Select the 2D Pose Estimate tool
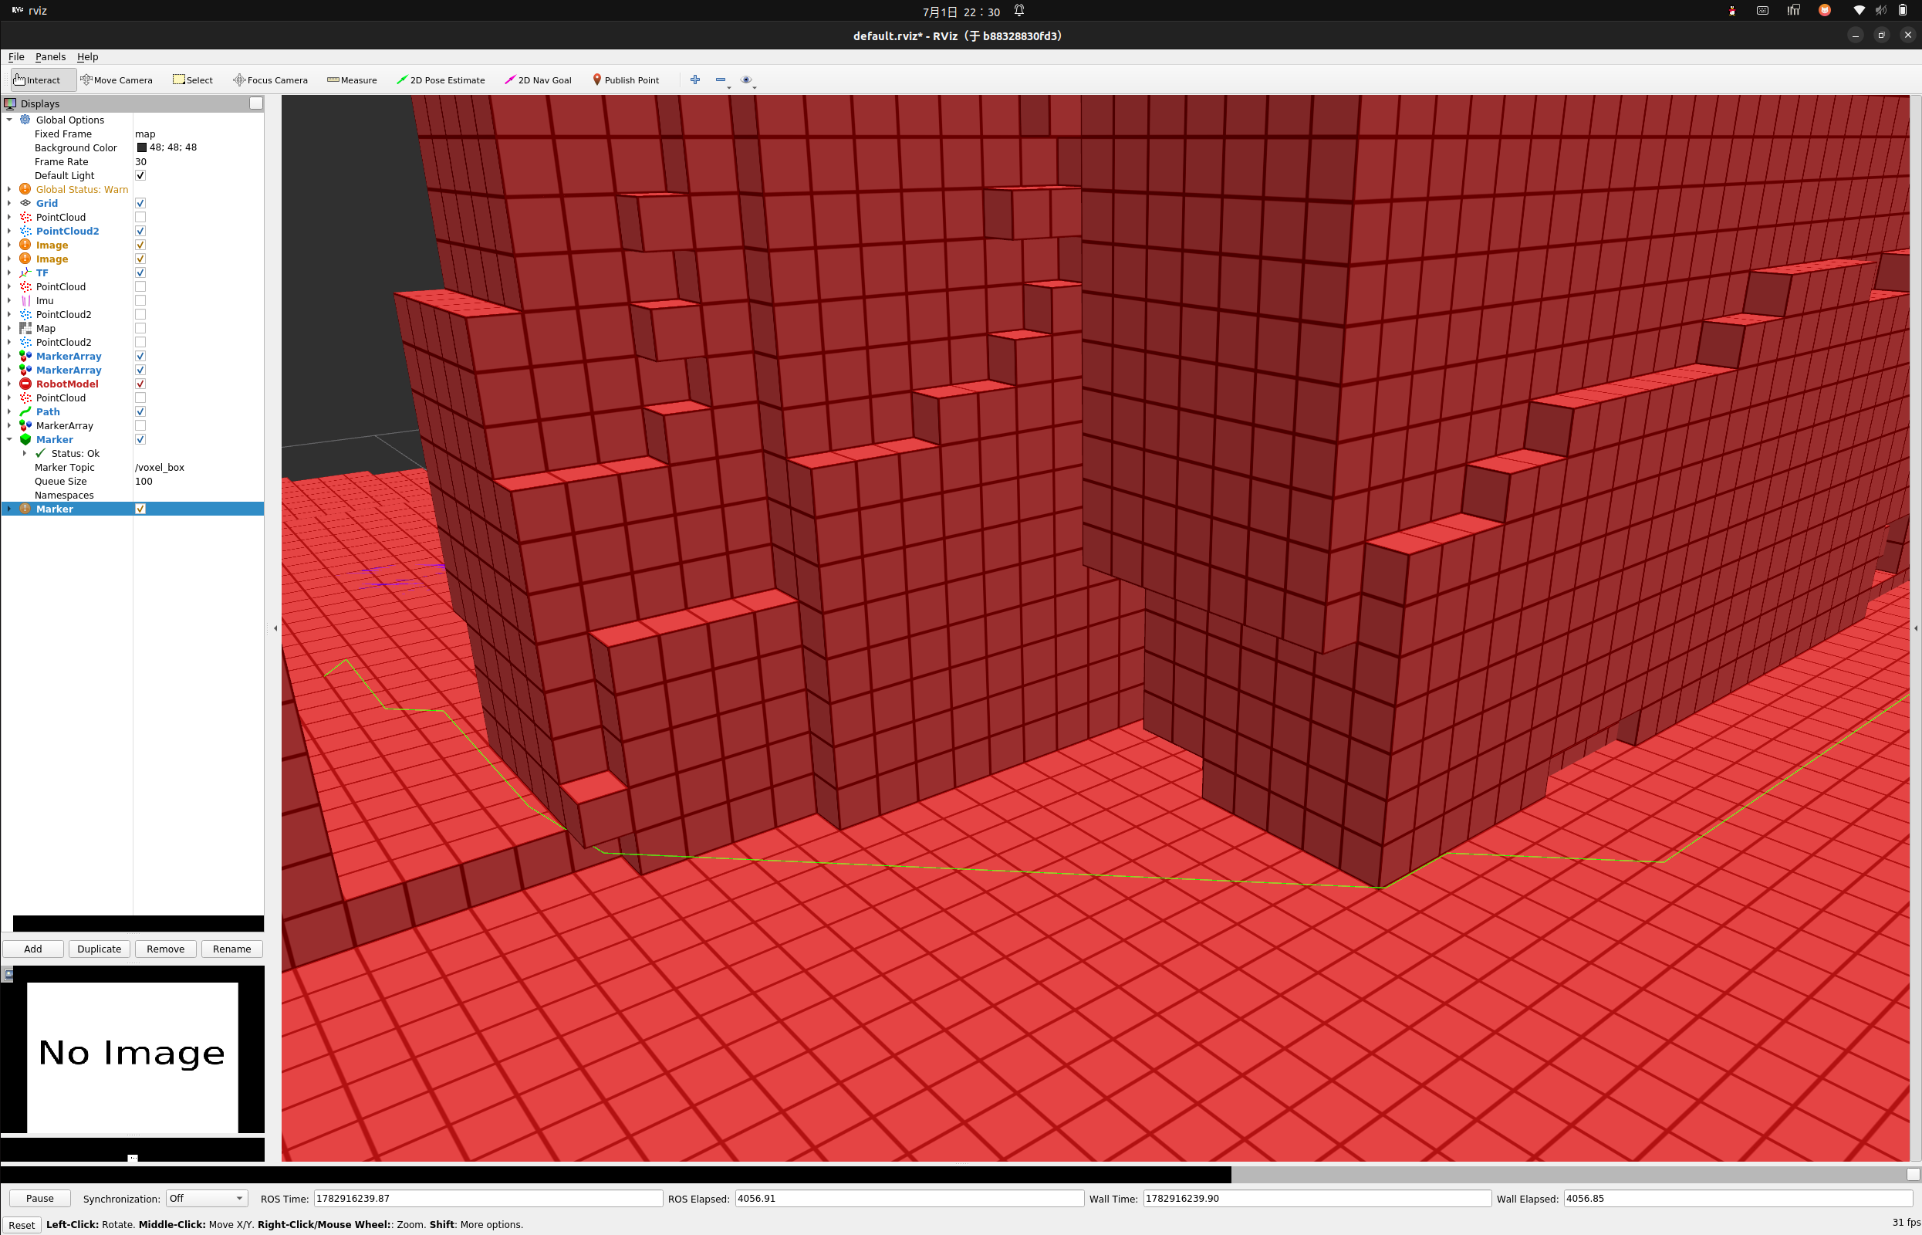1922x1235 pixels. 441,80
